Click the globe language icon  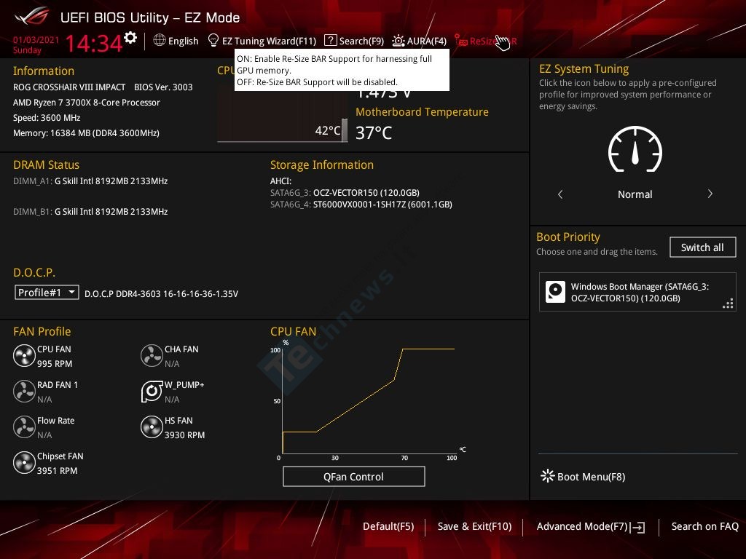pyautogui.click(x=160, y=41)
